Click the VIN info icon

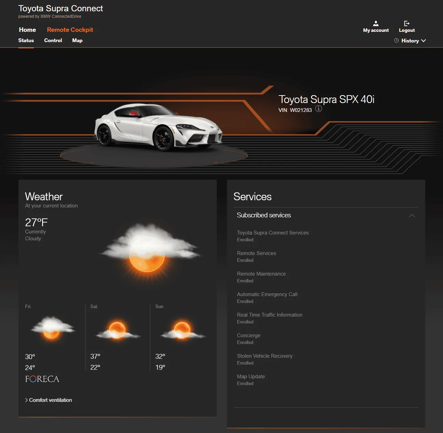tap(319, 109)
